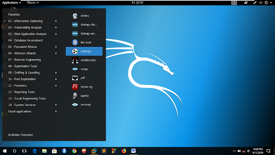Image resolution: width=275 pixels, height=155 pixels.
Task: Open Cortana search circle on taskbar
Action: (x=15, y=151)
